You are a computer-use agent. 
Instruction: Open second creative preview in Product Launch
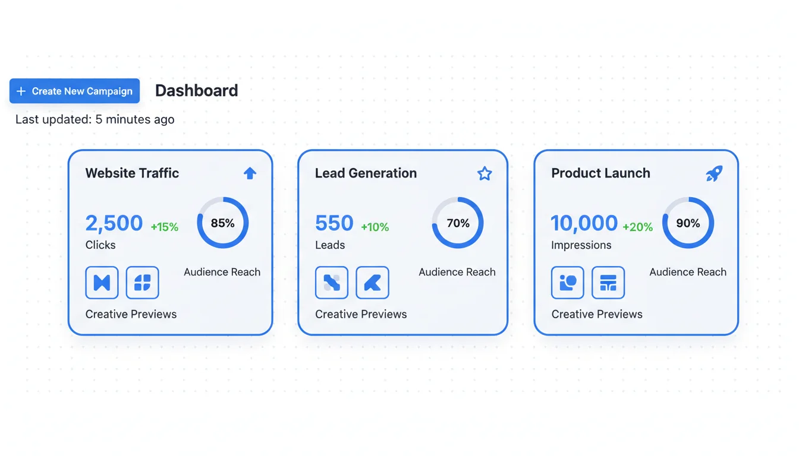tap(608, 283)
